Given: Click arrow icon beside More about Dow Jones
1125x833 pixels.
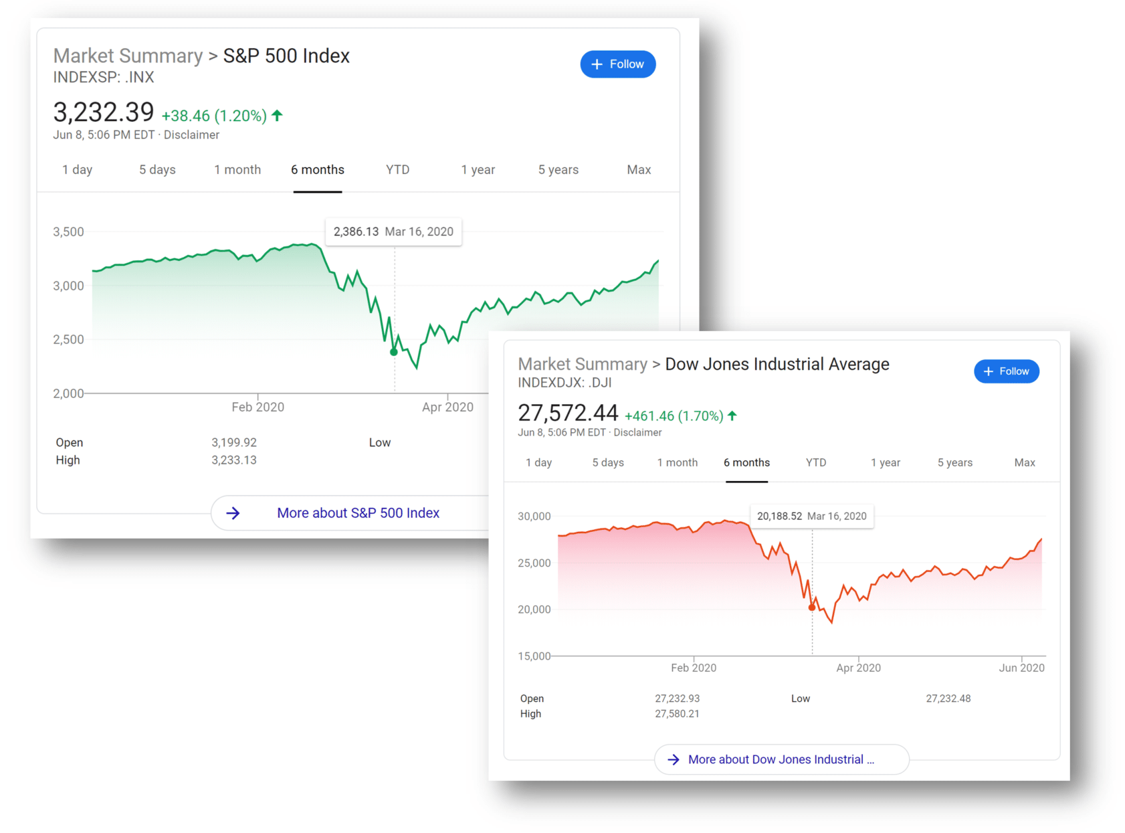Looking at the screenshot, I should pyautogui.click(x=674, y=759).
